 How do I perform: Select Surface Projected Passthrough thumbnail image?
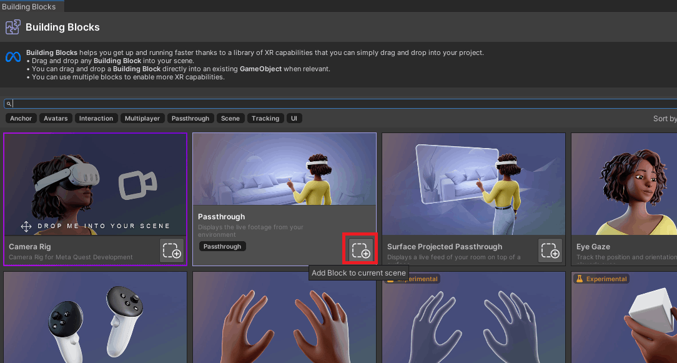click(473, 184)
